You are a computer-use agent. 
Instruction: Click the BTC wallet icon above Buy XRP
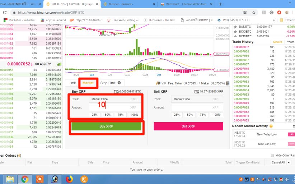pos(116,92)
